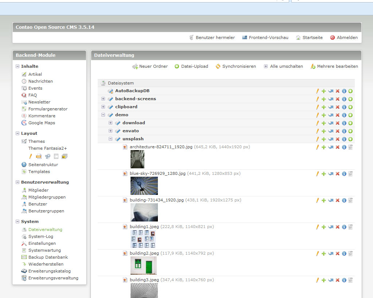Click the move arrow icon for blue-sky-726929_1280.jpg

330,174
